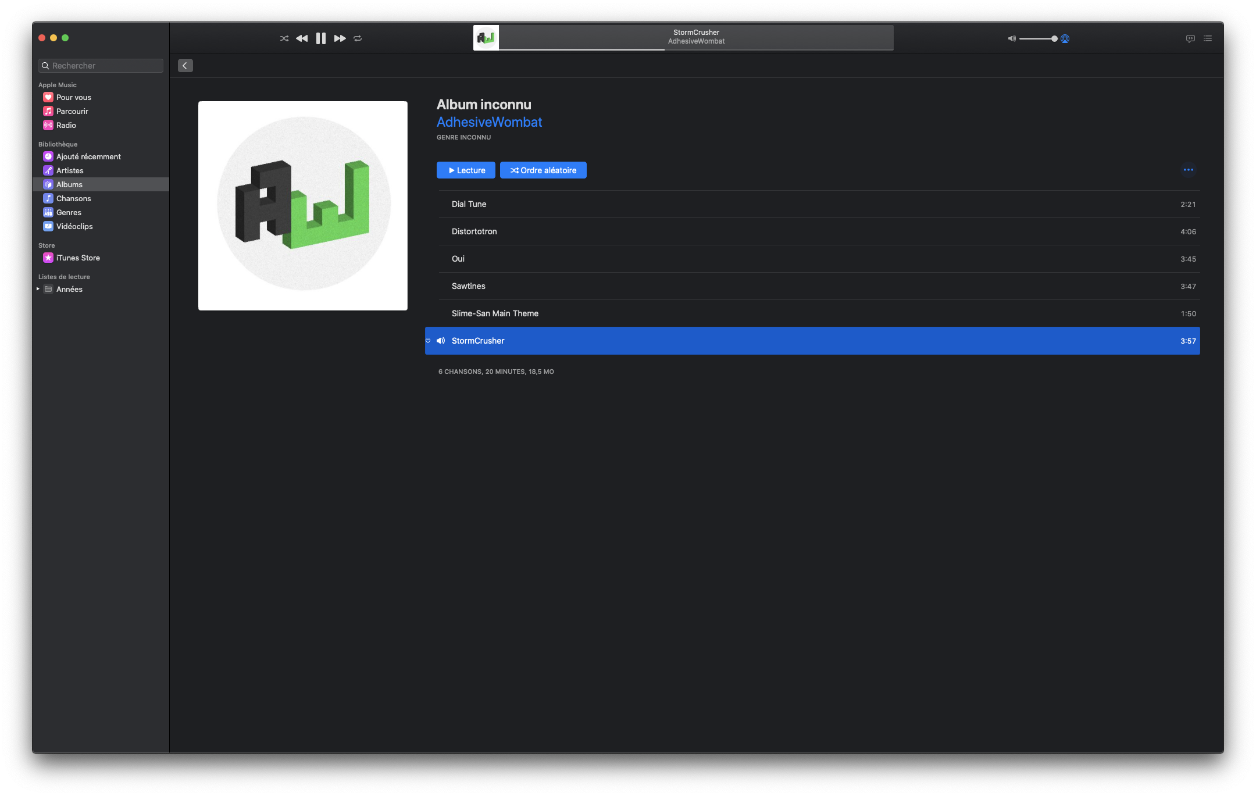Screen dimensions: 1256x796
Task: Click the back navigation chevron
Action: [x=185, y=66]
